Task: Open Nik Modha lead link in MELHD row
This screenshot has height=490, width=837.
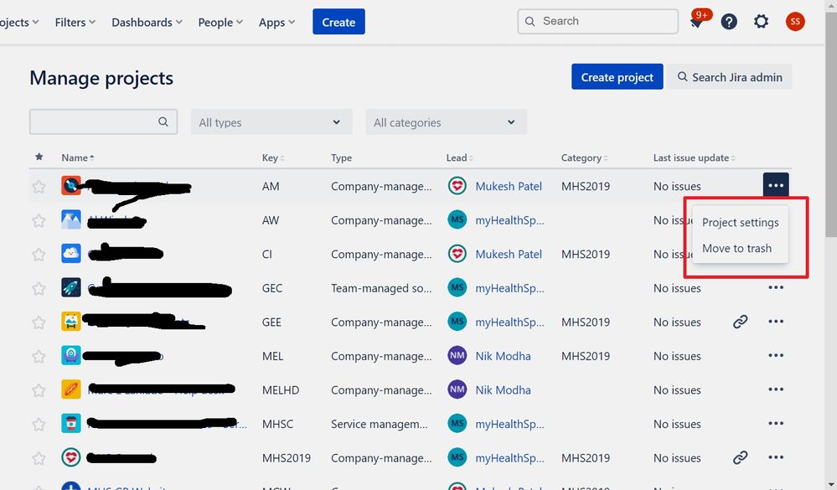Action: point(504,390)
